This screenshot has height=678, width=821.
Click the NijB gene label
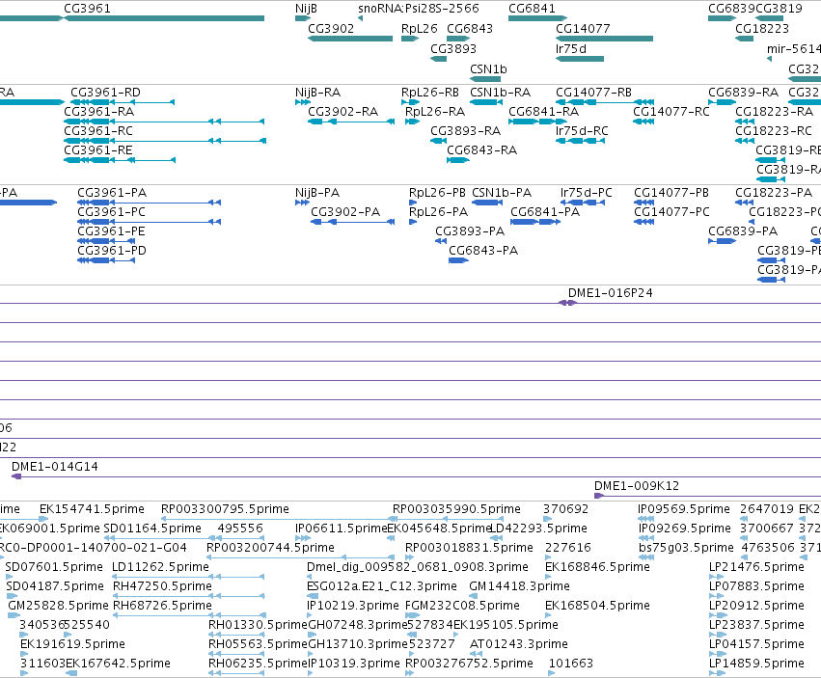click(x=306, y=9)
